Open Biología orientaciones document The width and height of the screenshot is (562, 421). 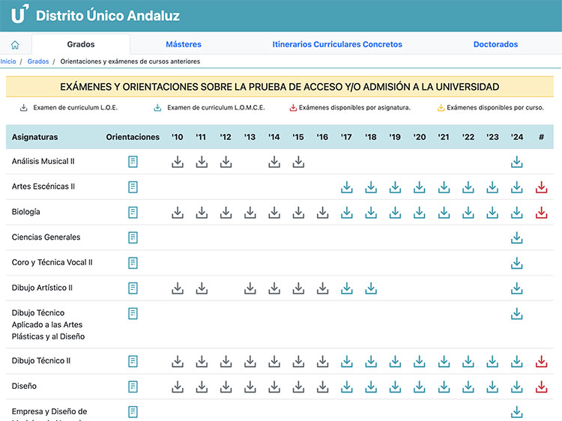click(x=133, y=213)
